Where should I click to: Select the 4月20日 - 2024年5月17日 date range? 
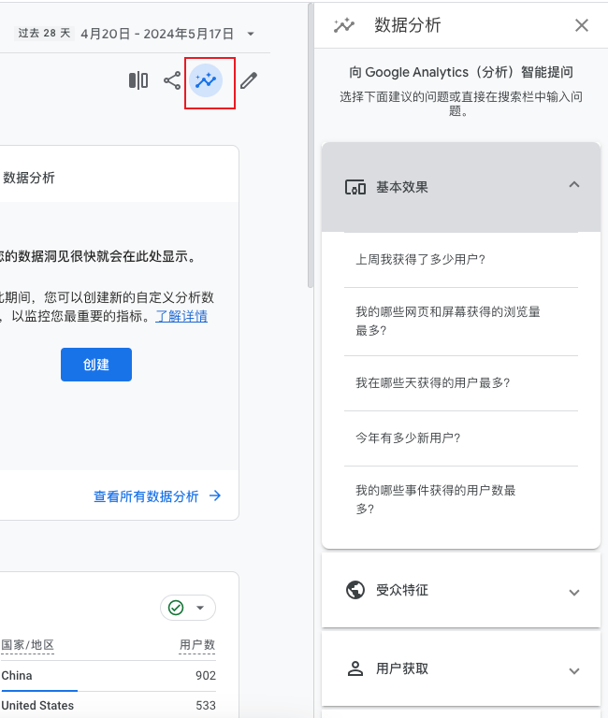coord(157,34)
